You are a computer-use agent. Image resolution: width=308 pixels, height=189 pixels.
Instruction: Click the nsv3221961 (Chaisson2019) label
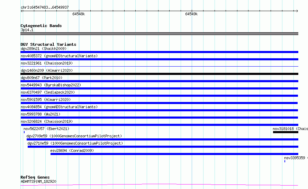pos(47,63)
